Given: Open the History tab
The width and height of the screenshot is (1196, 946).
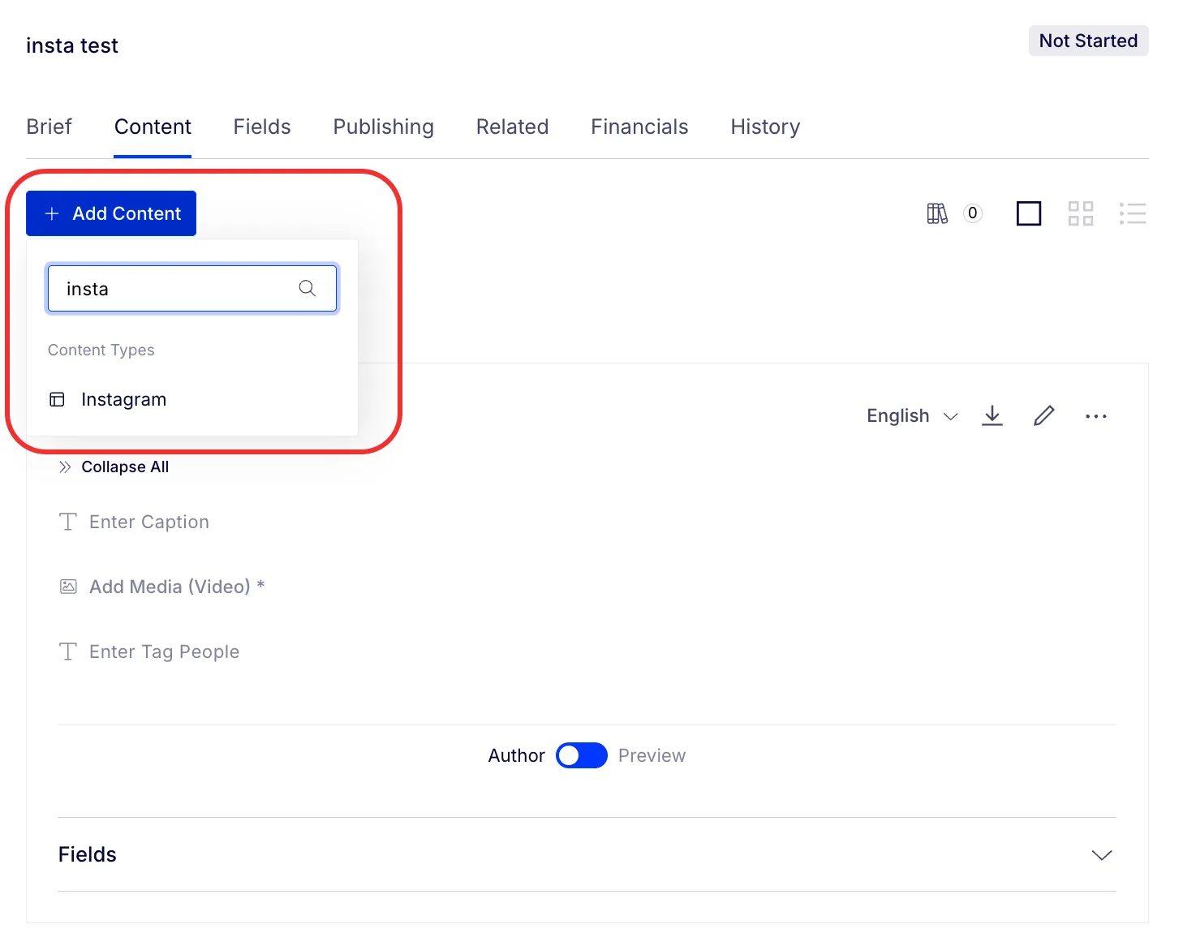Looking at the screenshot, I should point(765,127).
